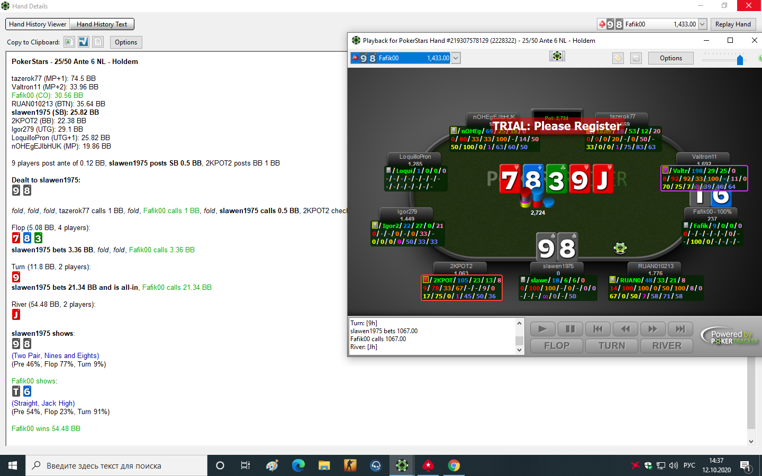Copy hand in forum format icon
The image size is (762, 476).
[84, 42]
